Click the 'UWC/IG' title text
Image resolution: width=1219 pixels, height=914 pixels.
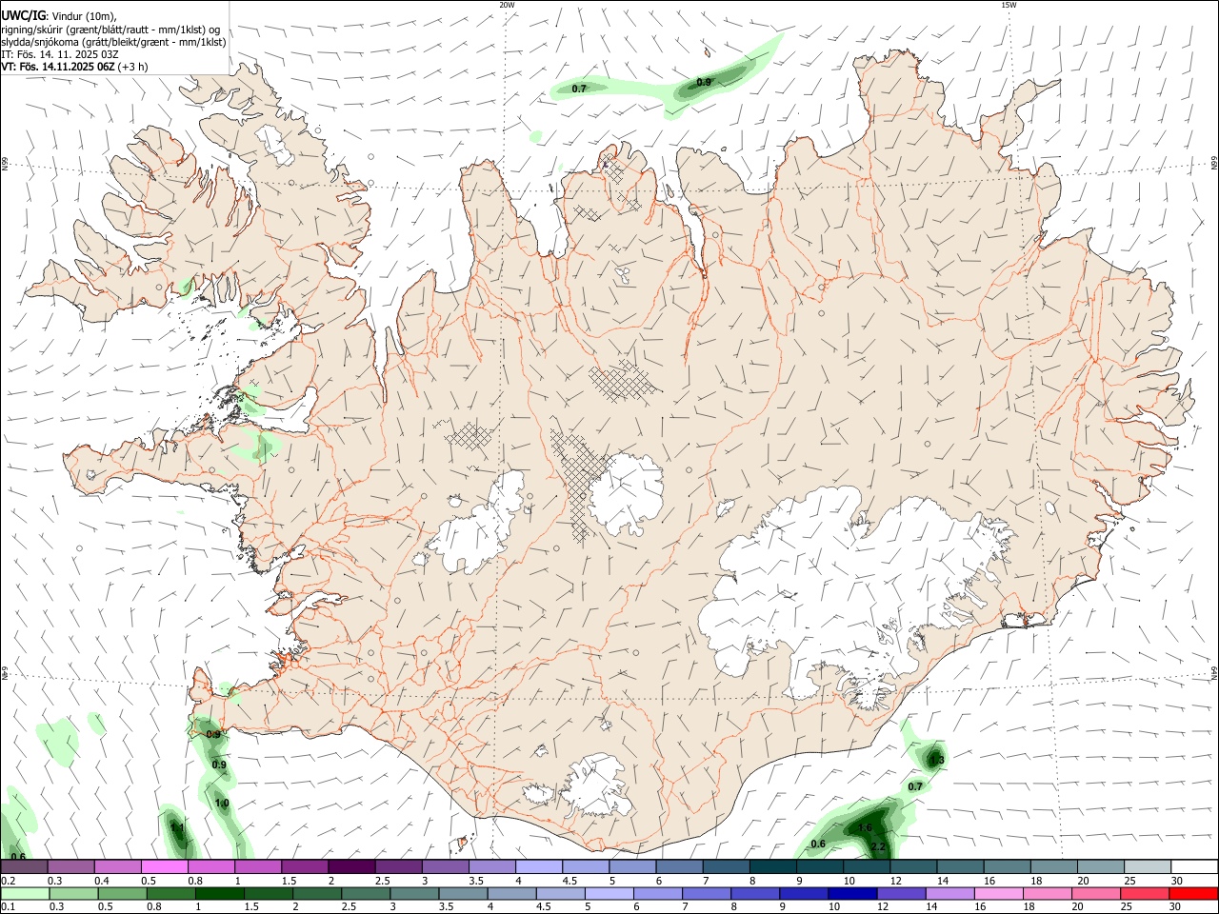coord(23,15)
